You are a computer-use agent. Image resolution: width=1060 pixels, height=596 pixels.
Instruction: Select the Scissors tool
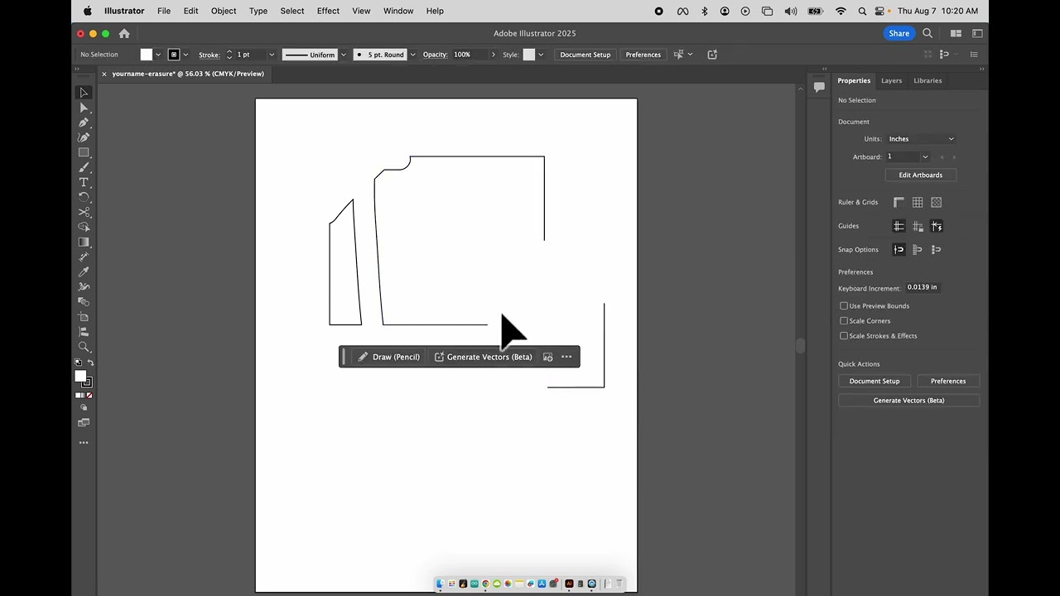84,212
